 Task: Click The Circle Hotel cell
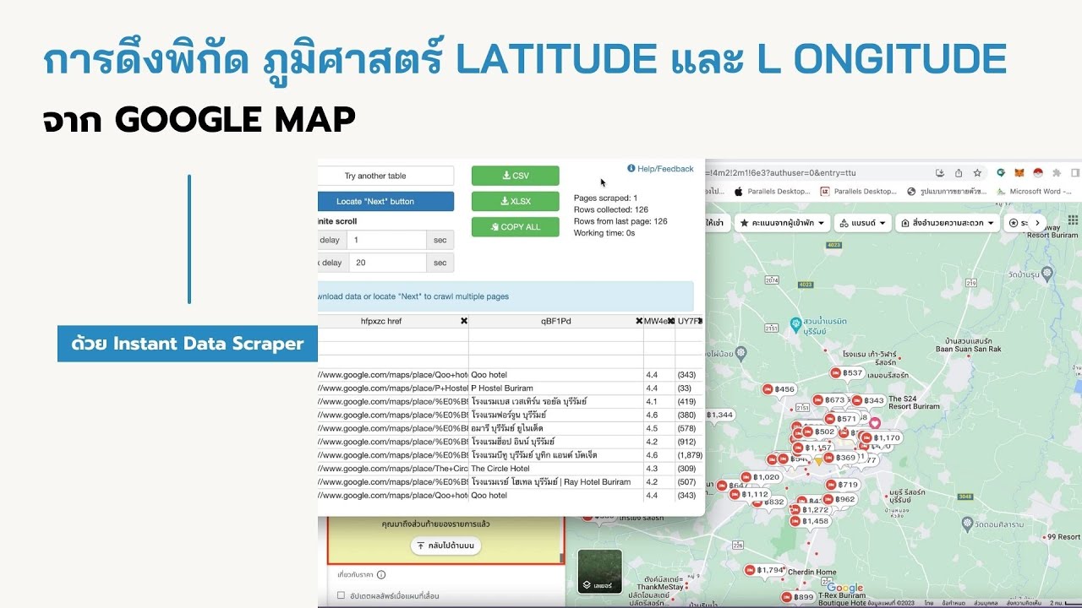point(556,469)
